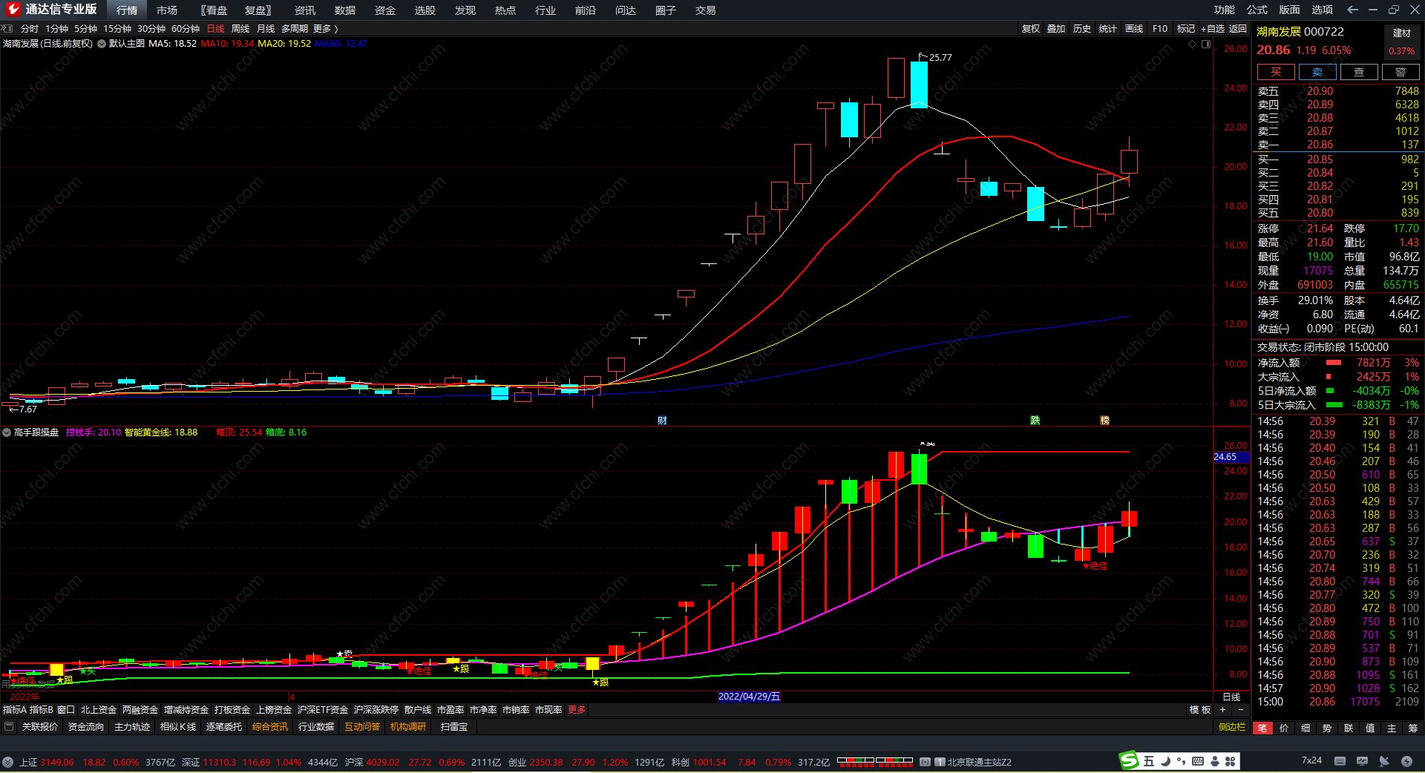Open the 资讯 tab

tap(305, 10)
